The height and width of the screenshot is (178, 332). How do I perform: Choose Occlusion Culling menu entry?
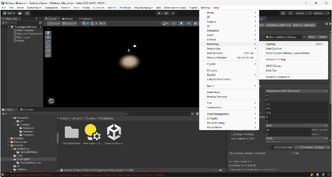(x=293, y=59)
